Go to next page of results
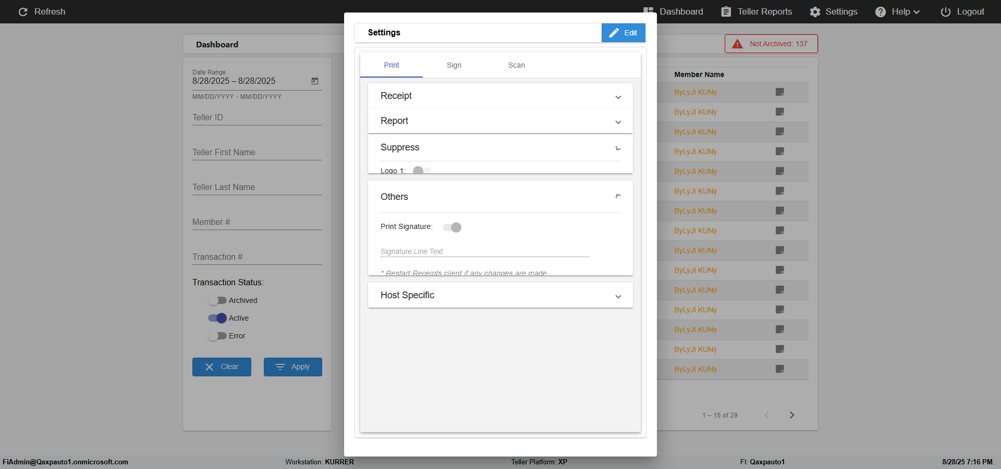This screenshot has height=469, width=1001. (x=792, y=415)
